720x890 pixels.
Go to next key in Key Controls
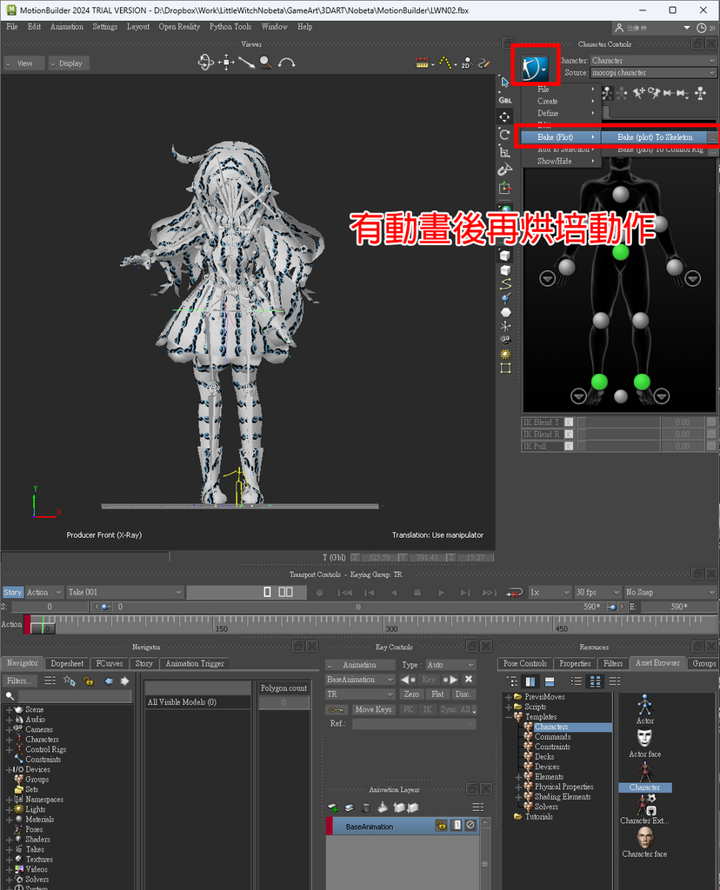pos(450,680)
